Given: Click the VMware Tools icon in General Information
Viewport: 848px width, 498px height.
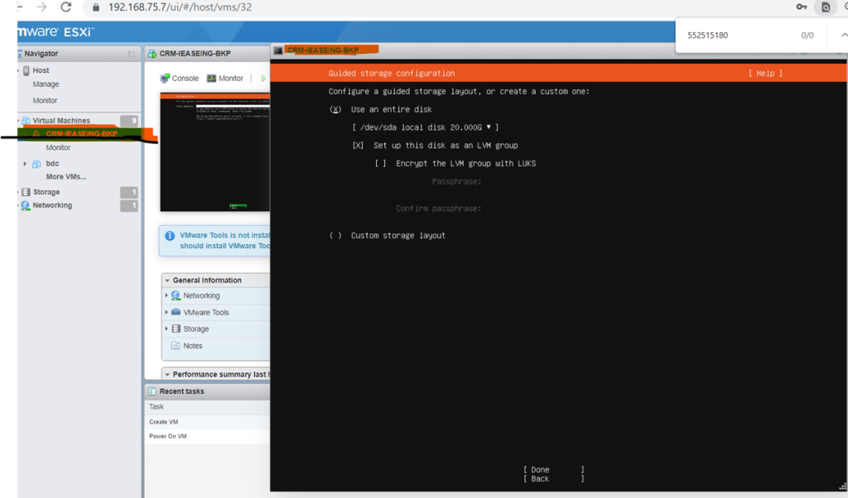Looking at the screenshot, I should tap(176, 313).
